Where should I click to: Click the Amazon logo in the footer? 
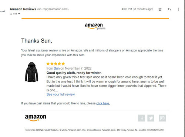click(x=36, y=118)
